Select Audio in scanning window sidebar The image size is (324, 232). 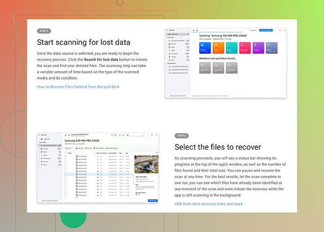[x=178, y=50]
